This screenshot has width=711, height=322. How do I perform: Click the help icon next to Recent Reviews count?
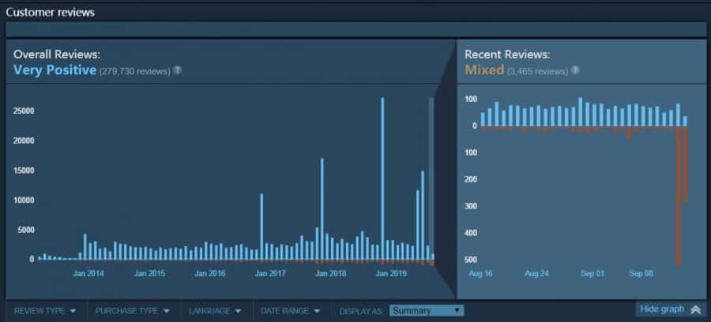(575, 70)
